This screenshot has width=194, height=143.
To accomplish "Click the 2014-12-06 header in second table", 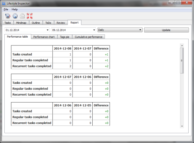I will (83, 77).
